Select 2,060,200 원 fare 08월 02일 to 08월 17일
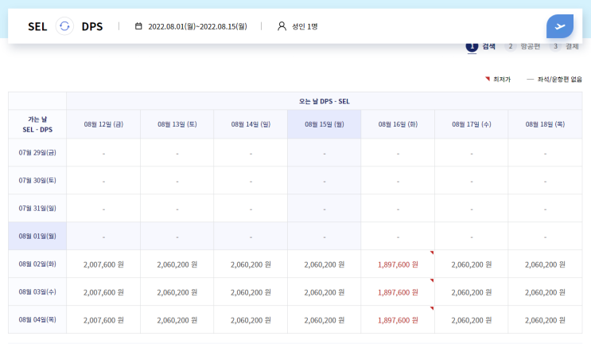Viewport: 591px width, 344px height. (472, 264)
